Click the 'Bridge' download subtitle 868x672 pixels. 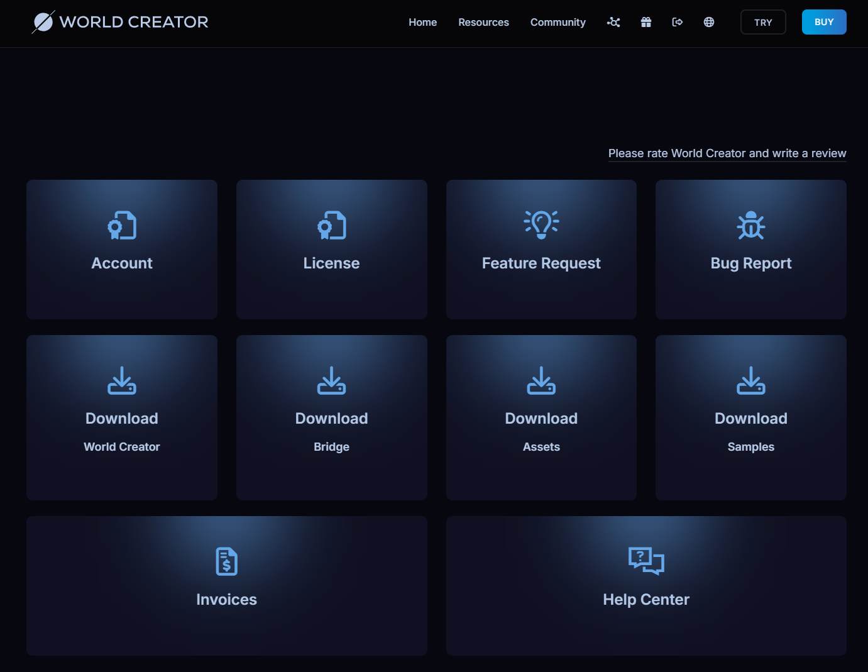click(332, 447)
